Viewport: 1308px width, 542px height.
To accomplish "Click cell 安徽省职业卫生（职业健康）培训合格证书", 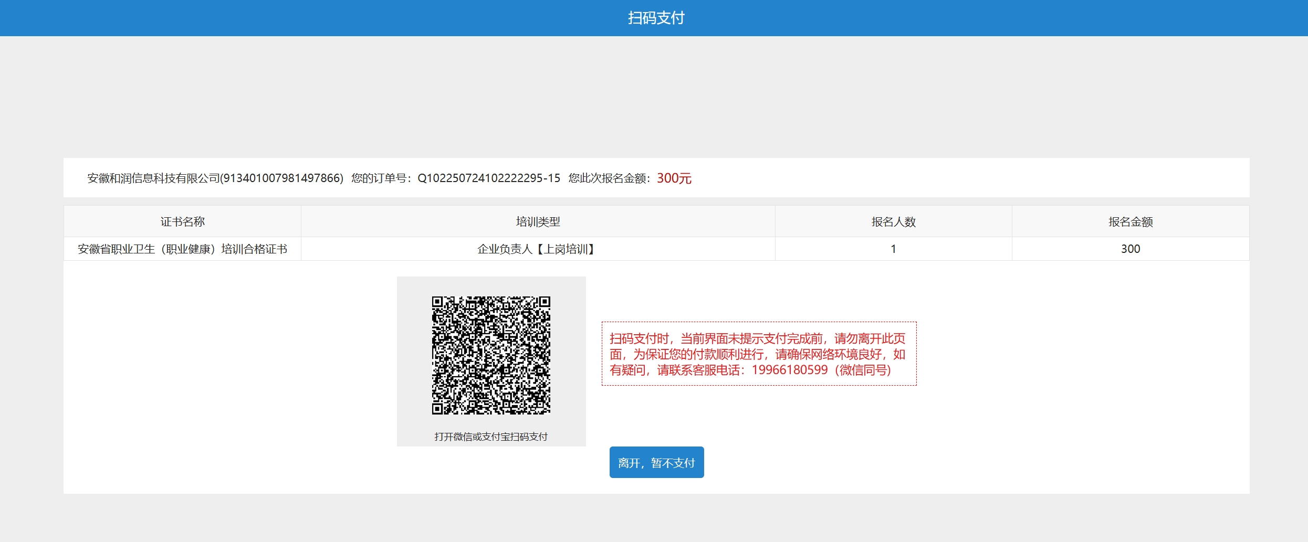I will (182, 249).
